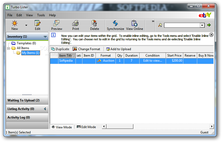This screenshot has height=142, width=222.
Task: Open the search box dropdown arrow
Action: click(202, 25)
